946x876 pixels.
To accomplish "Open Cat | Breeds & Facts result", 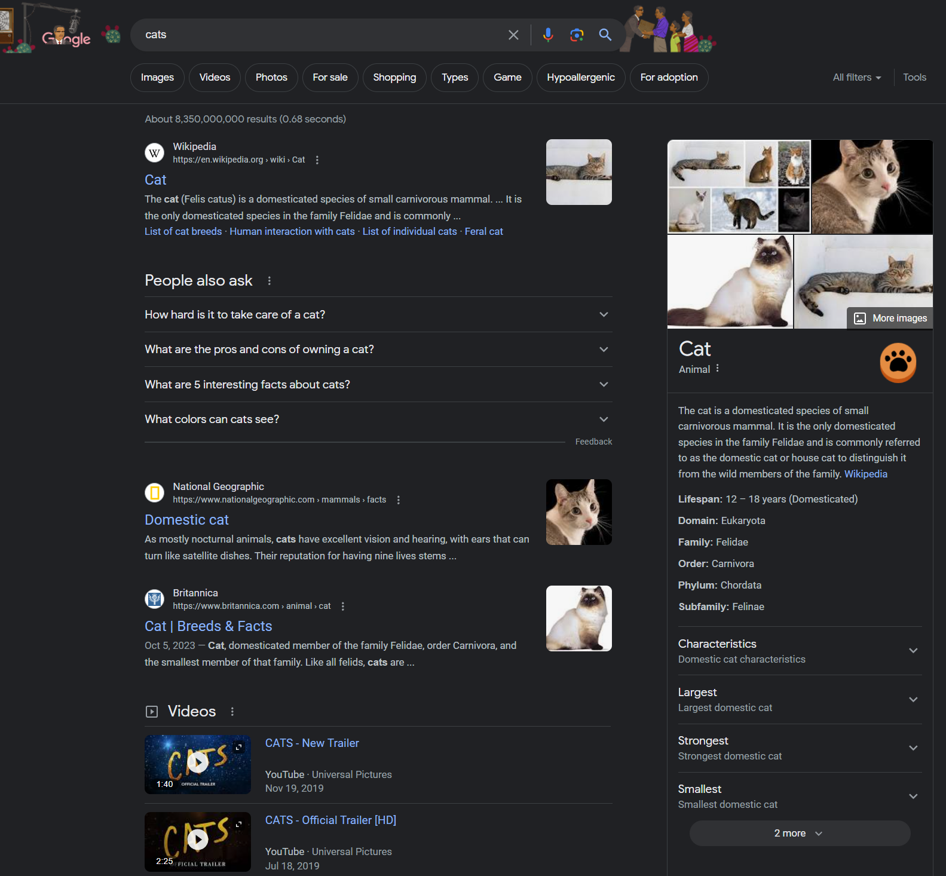I will (208, 626).
